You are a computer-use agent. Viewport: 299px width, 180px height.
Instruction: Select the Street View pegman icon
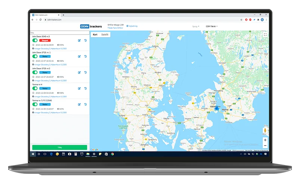coord(265,130)
